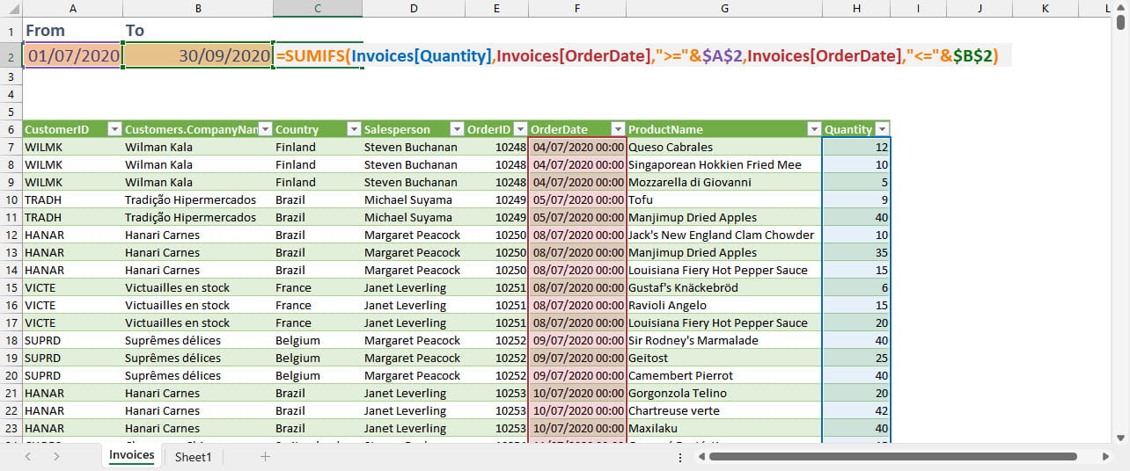Click the vertical scrollbar down arrow
Image resolution: width=1130 pixels, height=471 pixels.
(1120, 437)
